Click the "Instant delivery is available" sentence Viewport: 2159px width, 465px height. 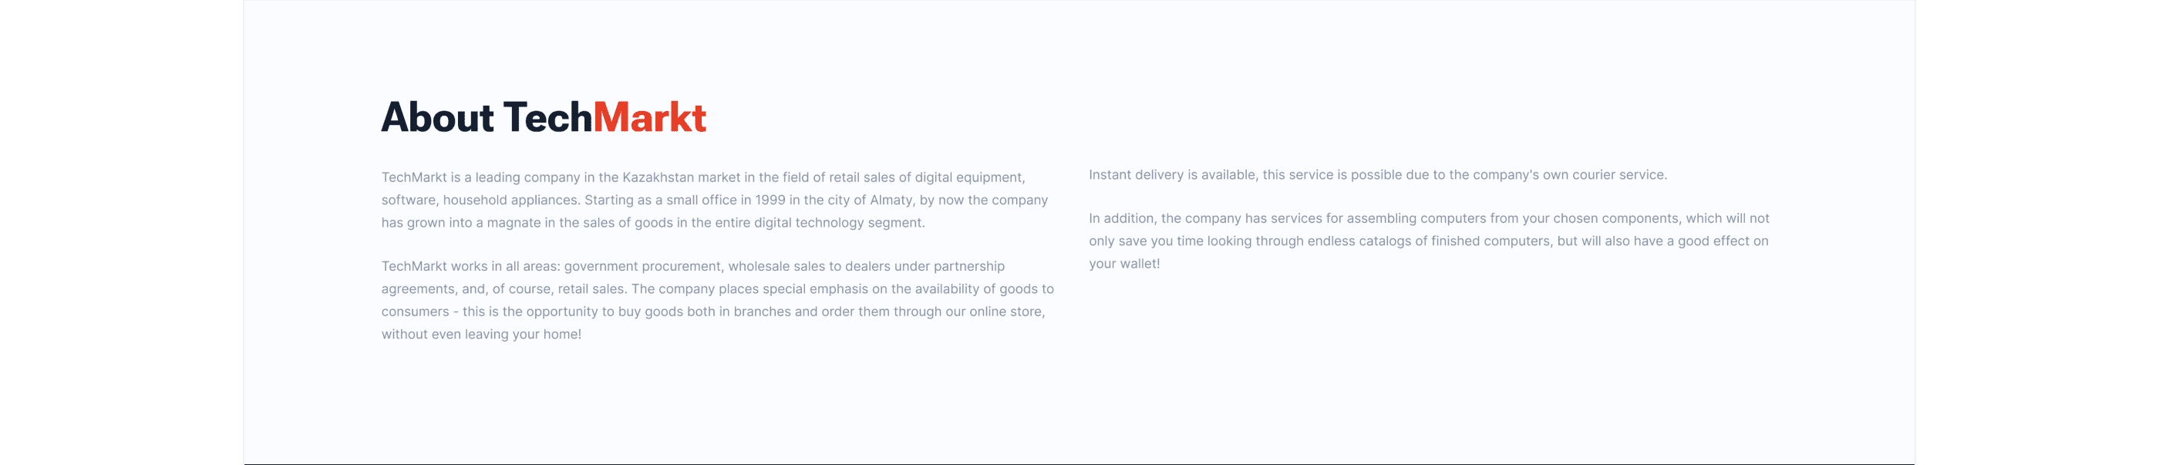(1377, 175)
